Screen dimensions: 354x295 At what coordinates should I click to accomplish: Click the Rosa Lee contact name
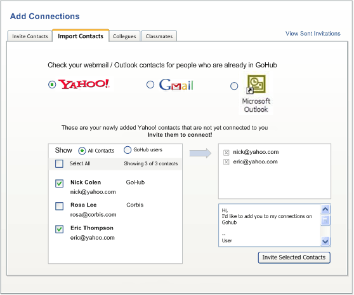pyautogui.click(x=84, y=205)
